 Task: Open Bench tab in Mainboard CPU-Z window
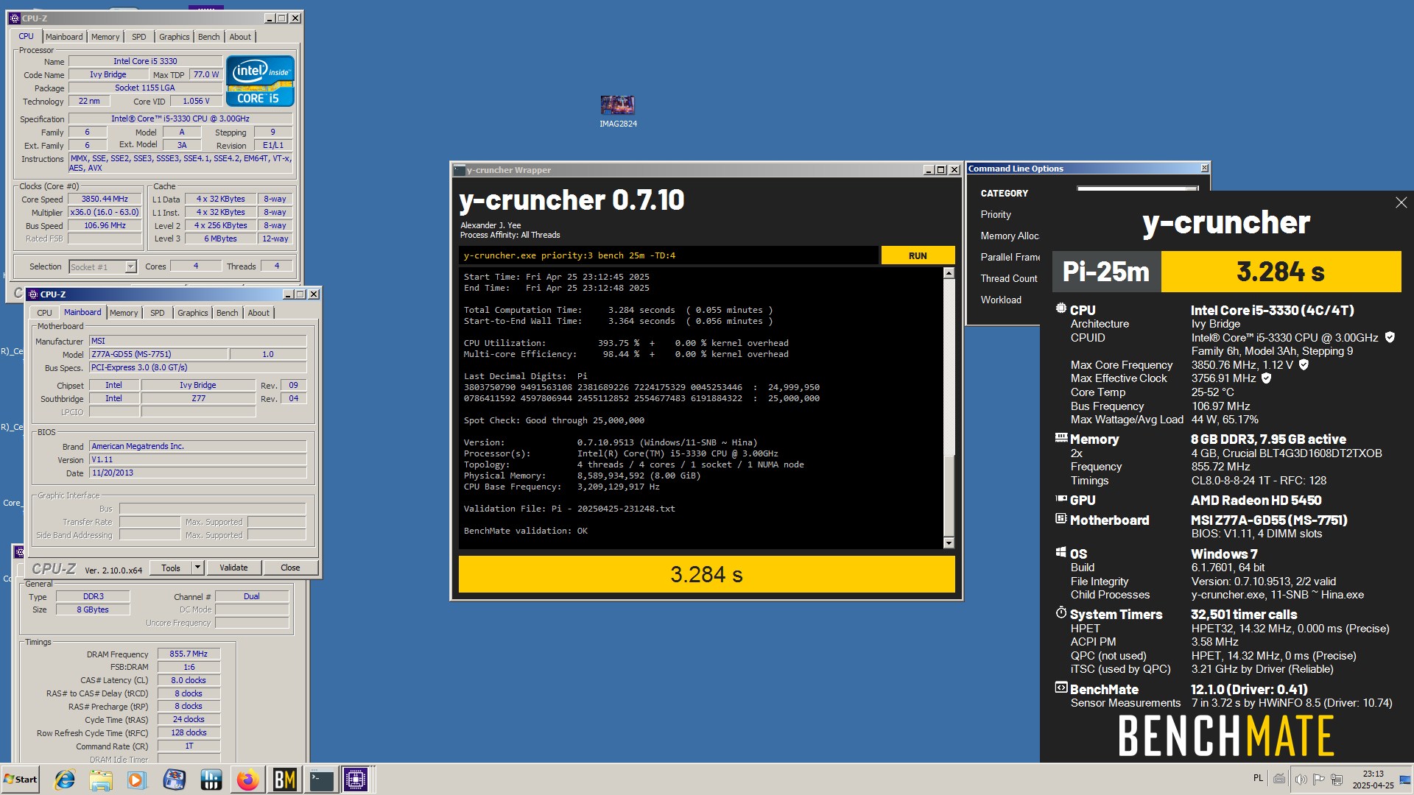click(x=227, y=313)
